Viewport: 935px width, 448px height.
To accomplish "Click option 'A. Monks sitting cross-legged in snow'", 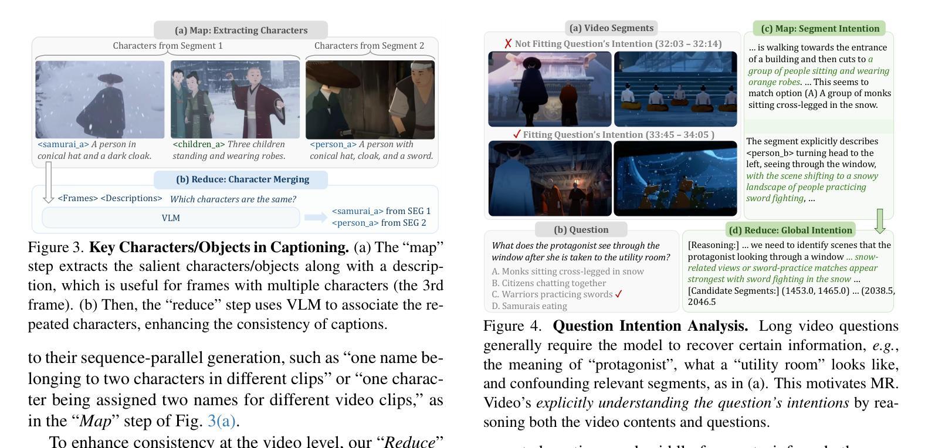I will click(568, 271).
